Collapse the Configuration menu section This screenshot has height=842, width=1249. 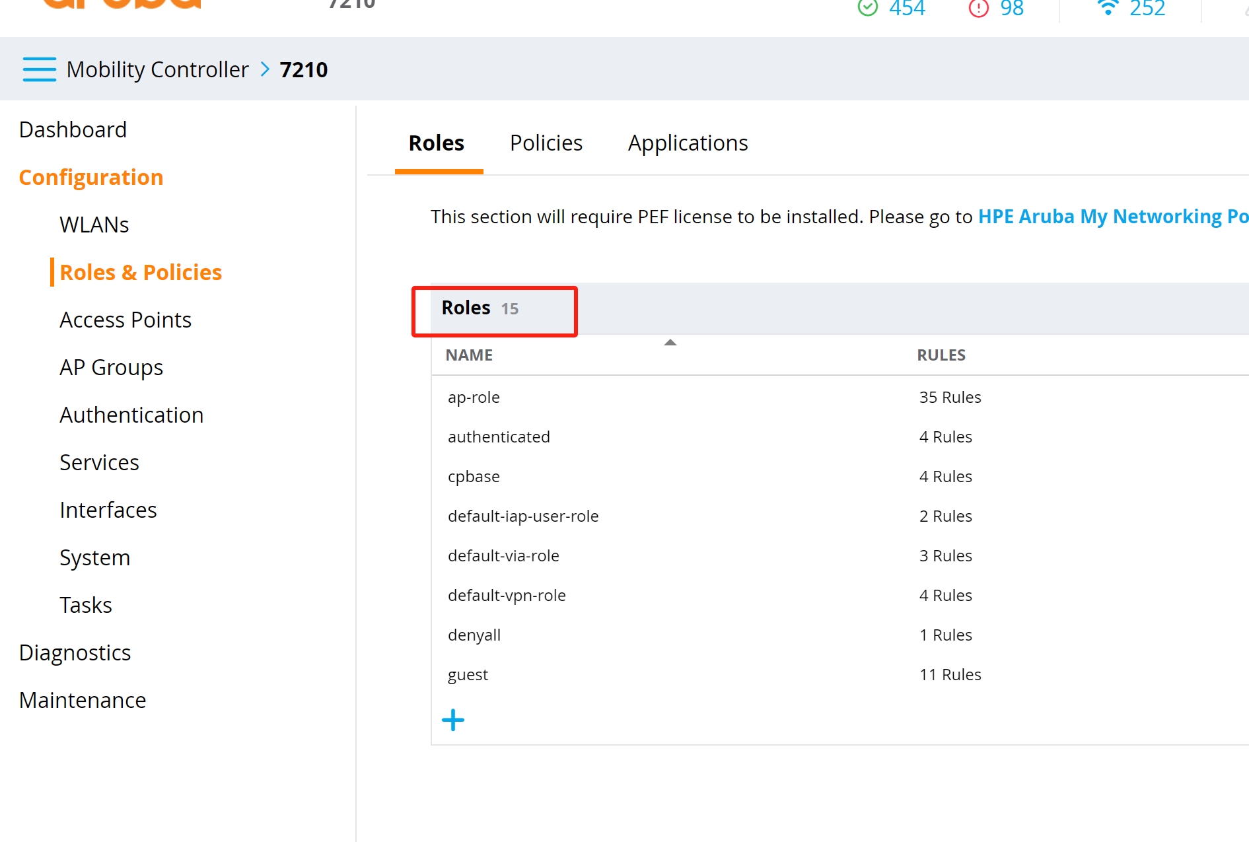tap(91, 178)
